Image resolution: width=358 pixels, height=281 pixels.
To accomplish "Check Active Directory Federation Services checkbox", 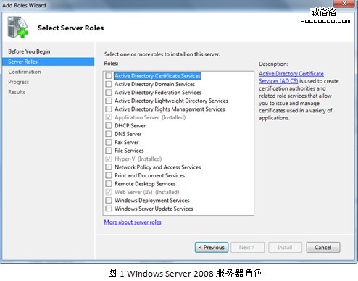I will click(109, 93).
